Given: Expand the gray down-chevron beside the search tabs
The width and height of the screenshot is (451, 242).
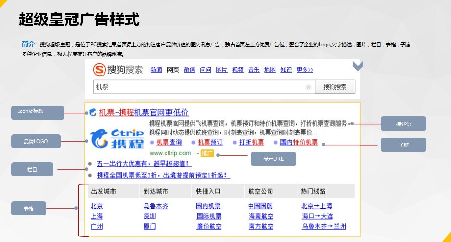Looking at the screenshot, I should 358,66.
